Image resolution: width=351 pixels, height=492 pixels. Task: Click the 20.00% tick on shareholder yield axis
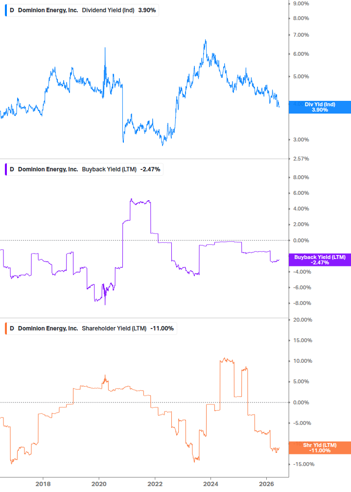click(x=303, y=320)
